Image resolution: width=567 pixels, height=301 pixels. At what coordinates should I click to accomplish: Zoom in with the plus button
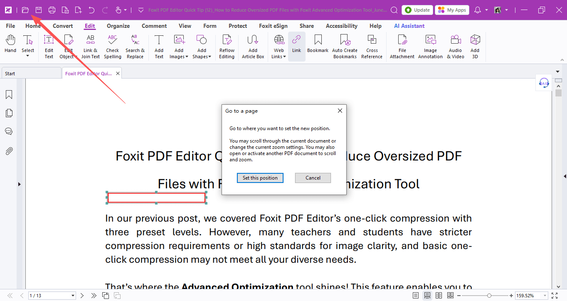511,296
